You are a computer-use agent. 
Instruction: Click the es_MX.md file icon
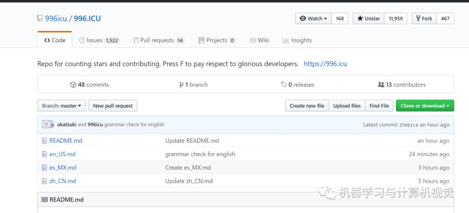coord(44,167)
